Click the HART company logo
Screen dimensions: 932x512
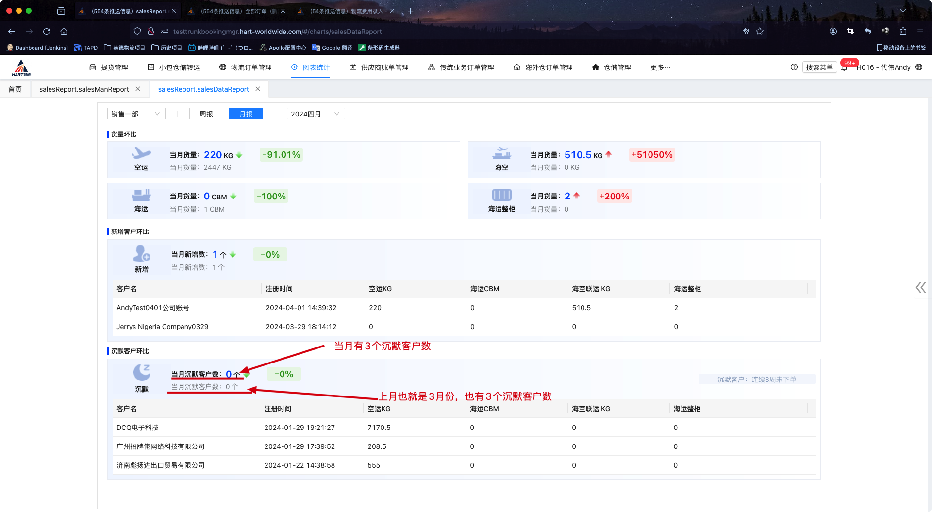[x=21, y=67]
